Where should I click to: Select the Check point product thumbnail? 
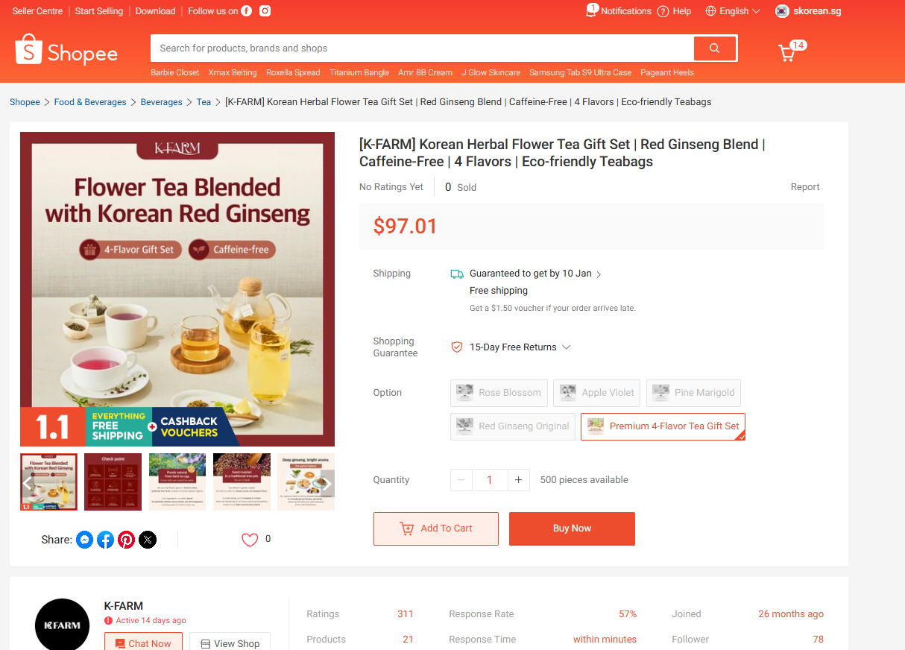(113, 482)
